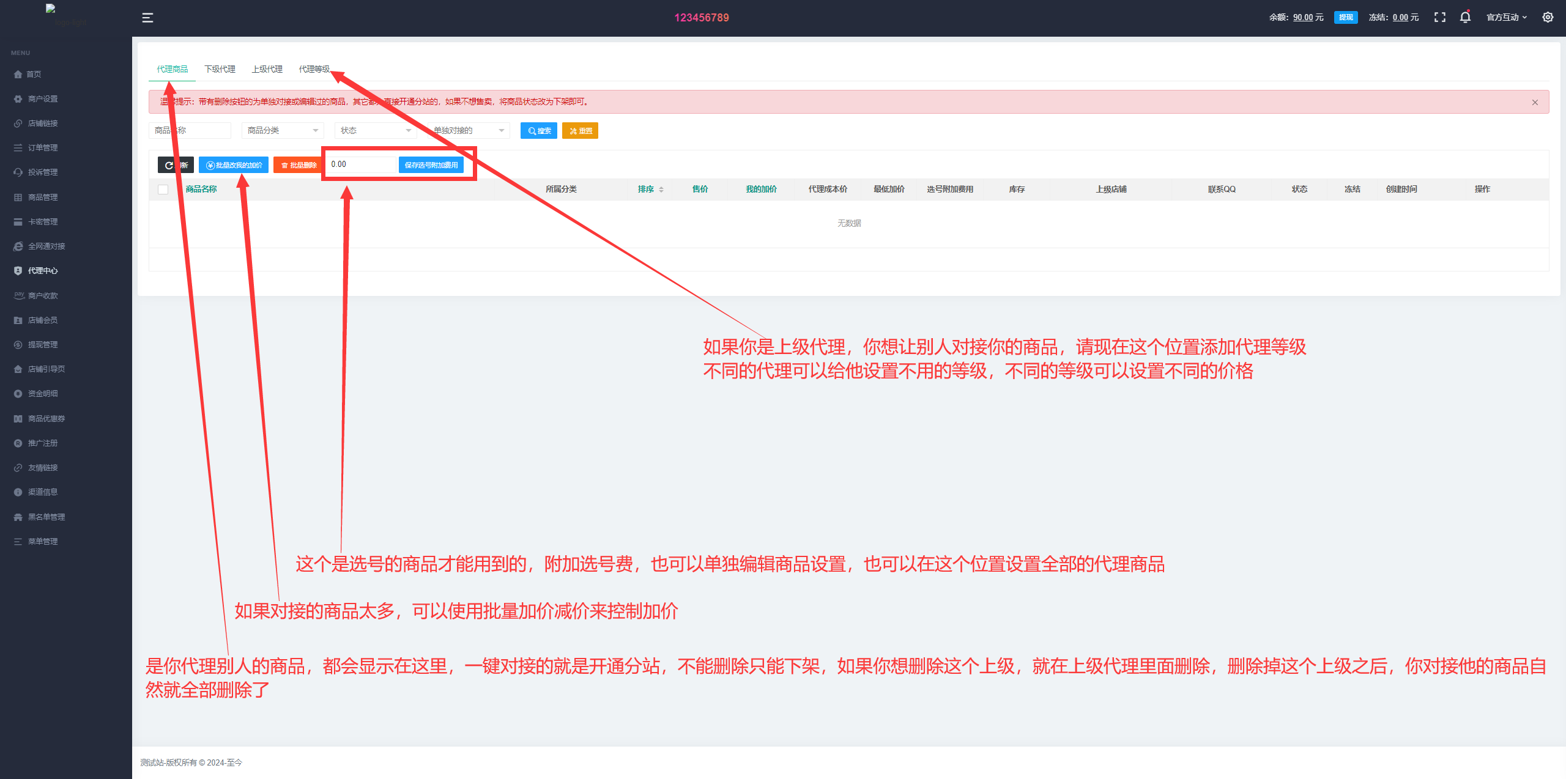Open 全网通对接 icon in sidebar
The height and width of the screenshot is (779, 1566).
[18, 246]
